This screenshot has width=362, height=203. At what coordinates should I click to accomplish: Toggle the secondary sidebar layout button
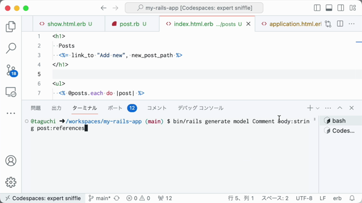pos(341,8)
